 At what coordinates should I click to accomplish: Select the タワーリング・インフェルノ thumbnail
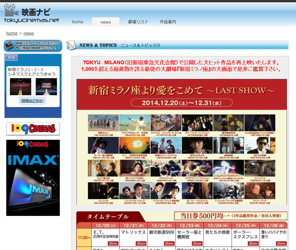(x=197, y=123)
